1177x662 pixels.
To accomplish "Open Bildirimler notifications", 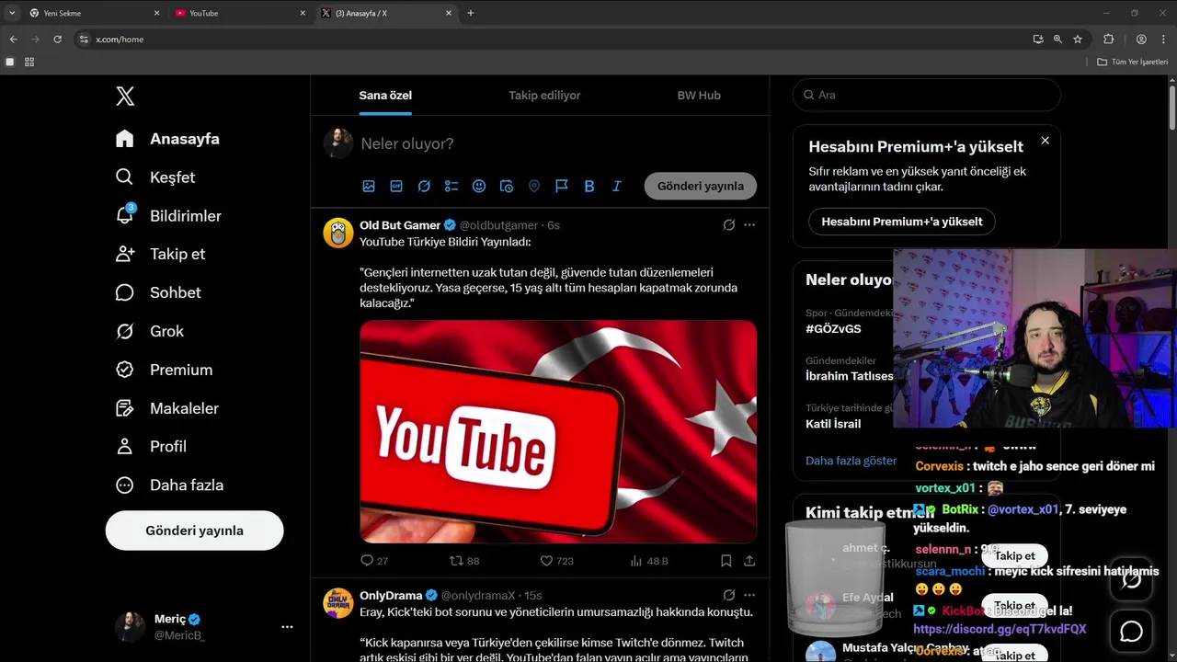I will pyautogui.click(x=168, y=216).
